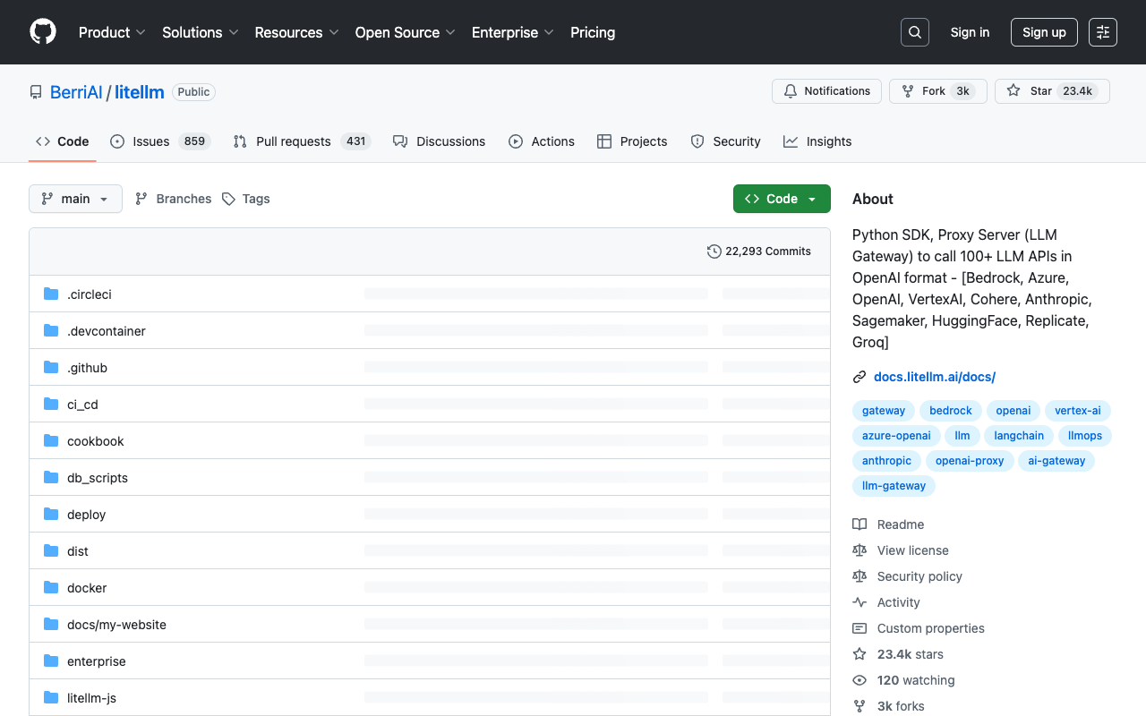Screen dimensions: 1146x716
Task: Open the search magnifier button
Action: tap(915, 32)
